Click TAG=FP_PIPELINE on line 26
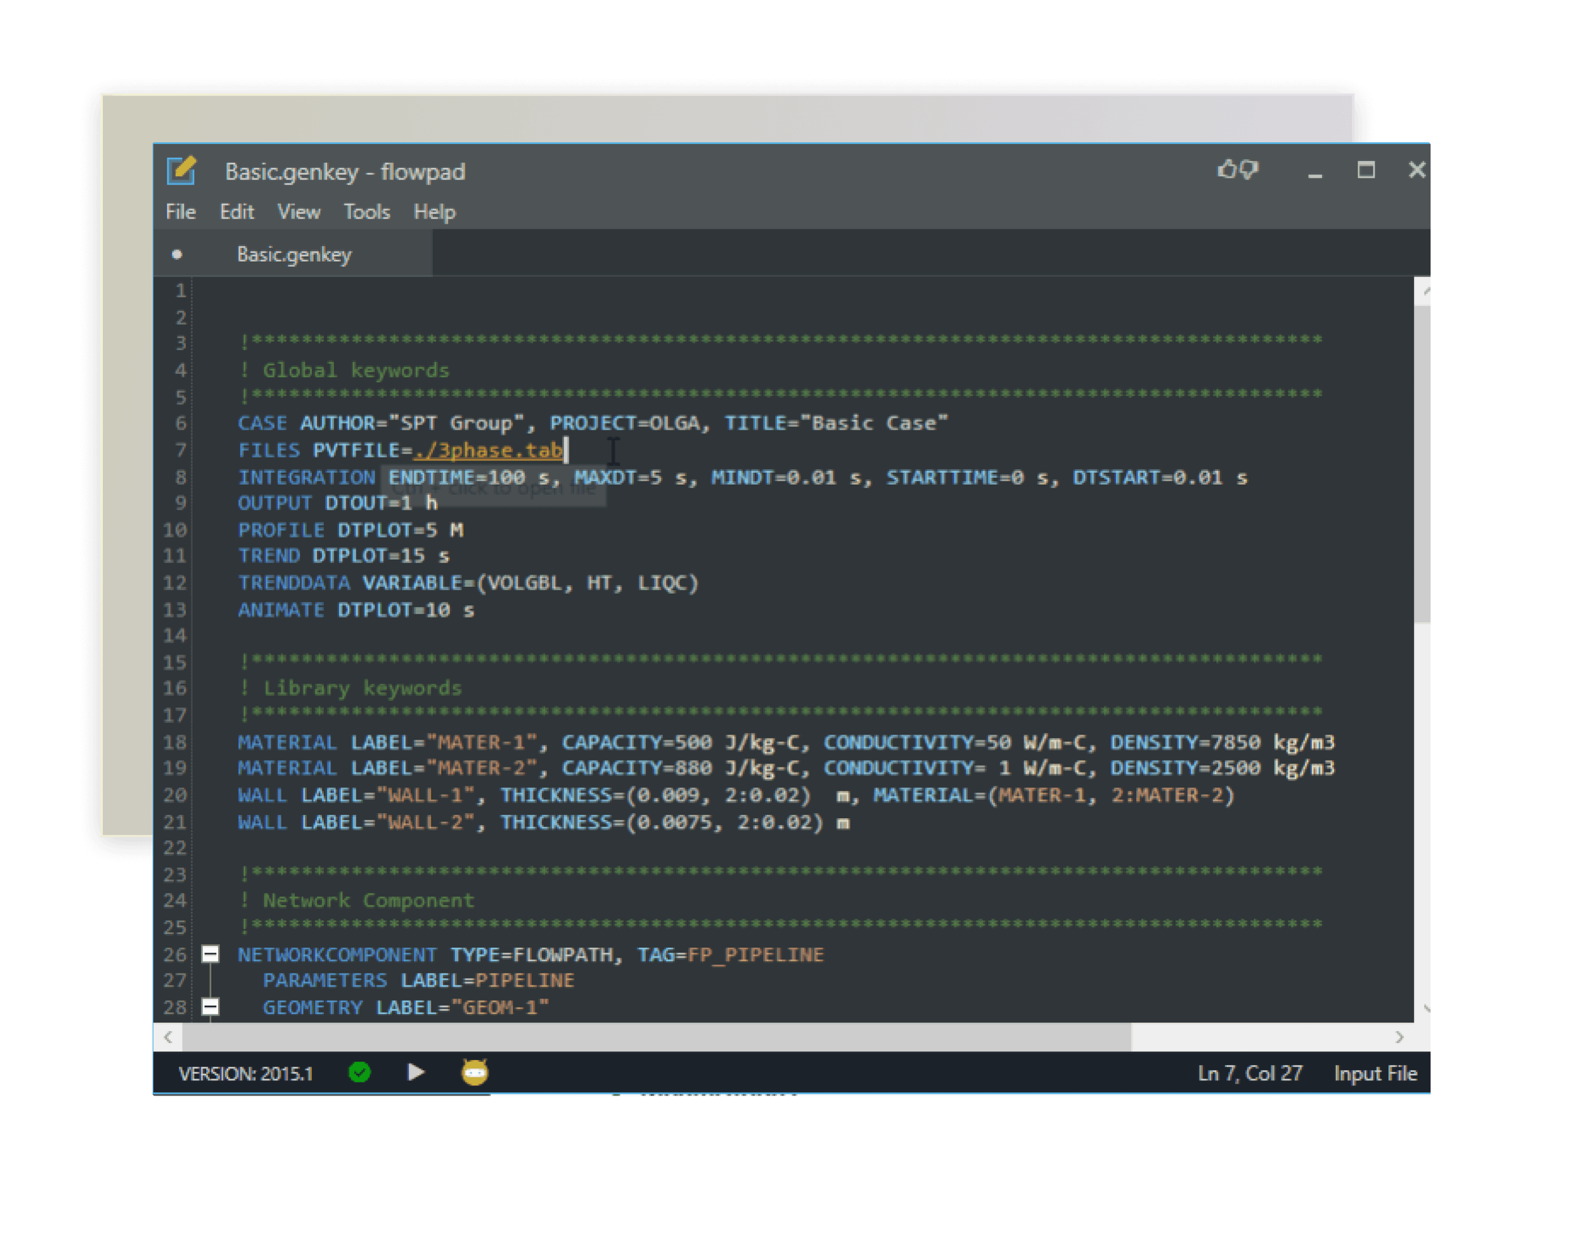Viewport: 1582px width, 1239px height. coord(730,954)
